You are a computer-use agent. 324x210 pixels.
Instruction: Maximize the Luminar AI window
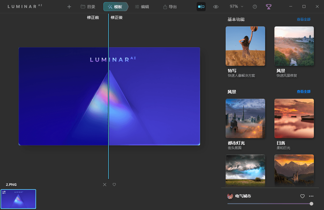304,6
